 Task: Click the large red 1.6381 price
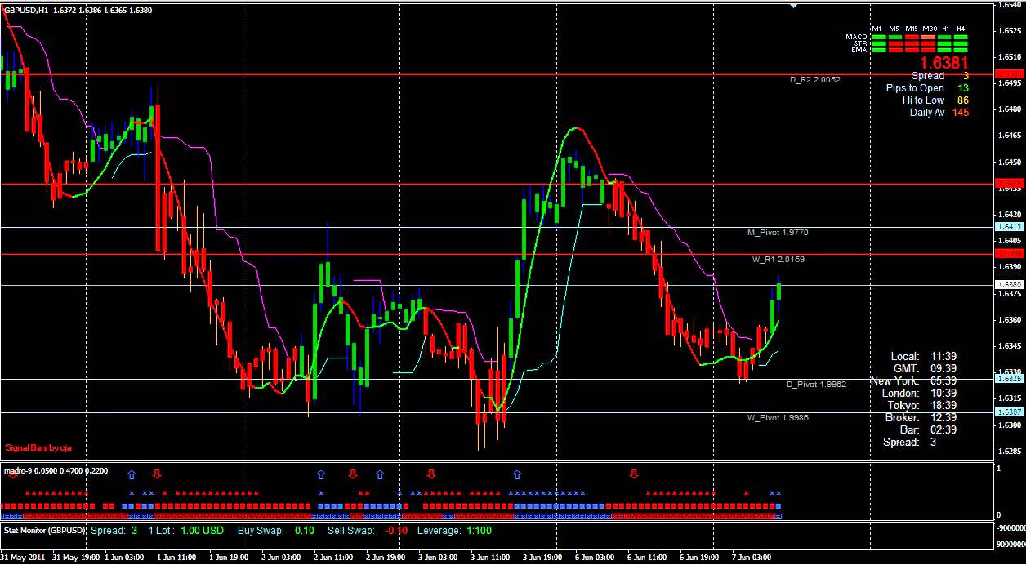[x=944, y=63]
